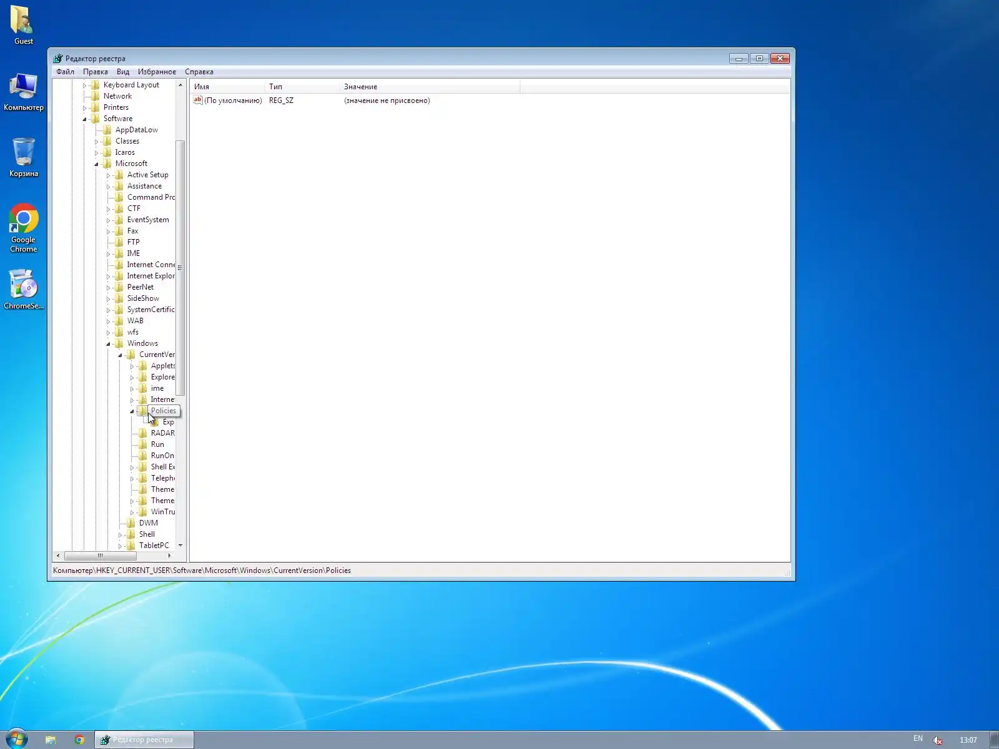Screen dimensions: 999x749
Task: Click the AppDataLow key folder icon
Action: point(107,130)
